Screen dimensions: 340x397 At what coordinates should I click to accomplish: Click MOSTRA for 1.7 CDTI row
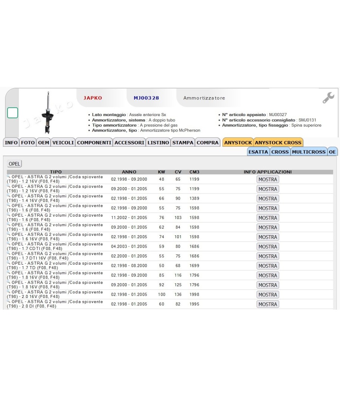click(267, 247)
